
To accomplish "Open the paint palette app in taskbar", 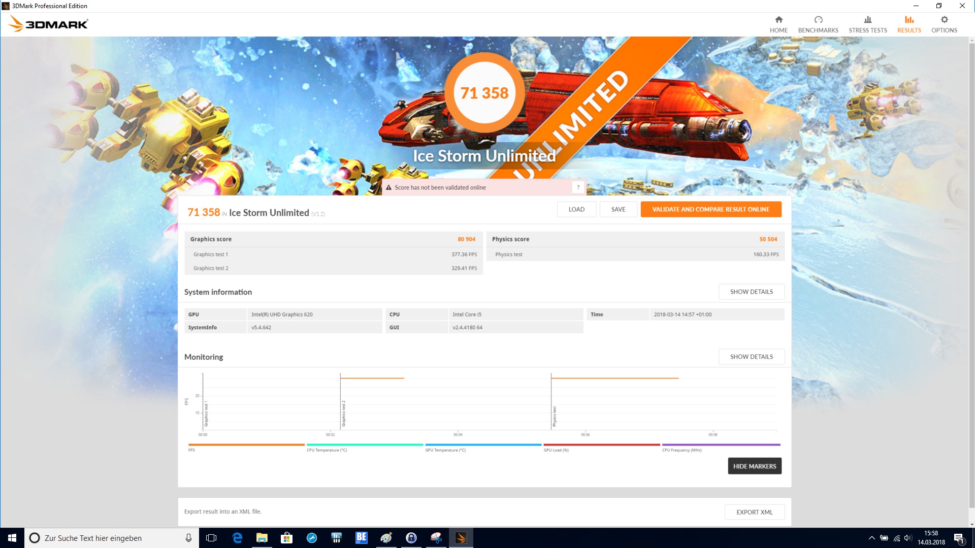I will point(386,538).
